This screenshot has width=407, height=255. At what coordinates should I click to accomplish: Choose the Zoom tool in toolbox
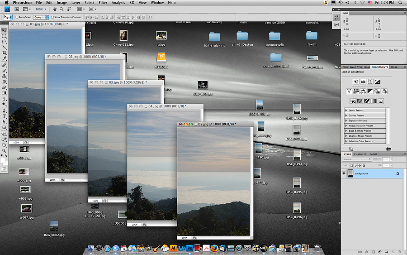pos(4,150)
